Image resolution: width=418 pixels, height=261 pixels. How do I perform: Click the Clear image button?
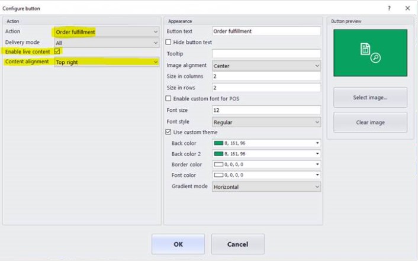click(x=370, y=123)
